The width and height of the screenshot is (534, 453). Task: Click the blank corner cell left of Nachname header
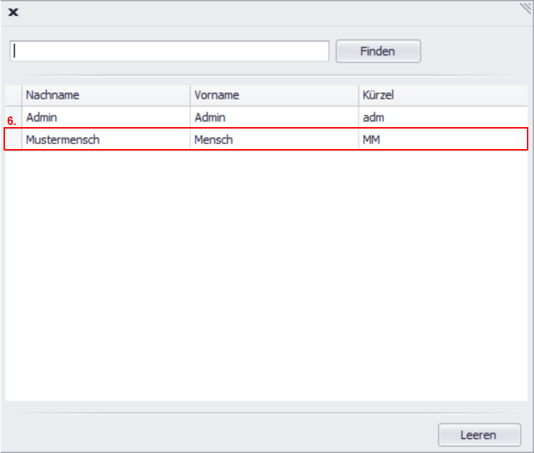point(13,95)
